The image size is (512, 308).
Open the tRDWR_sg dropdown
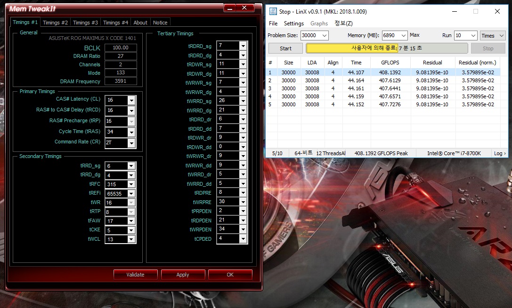[x=243, y=64]
